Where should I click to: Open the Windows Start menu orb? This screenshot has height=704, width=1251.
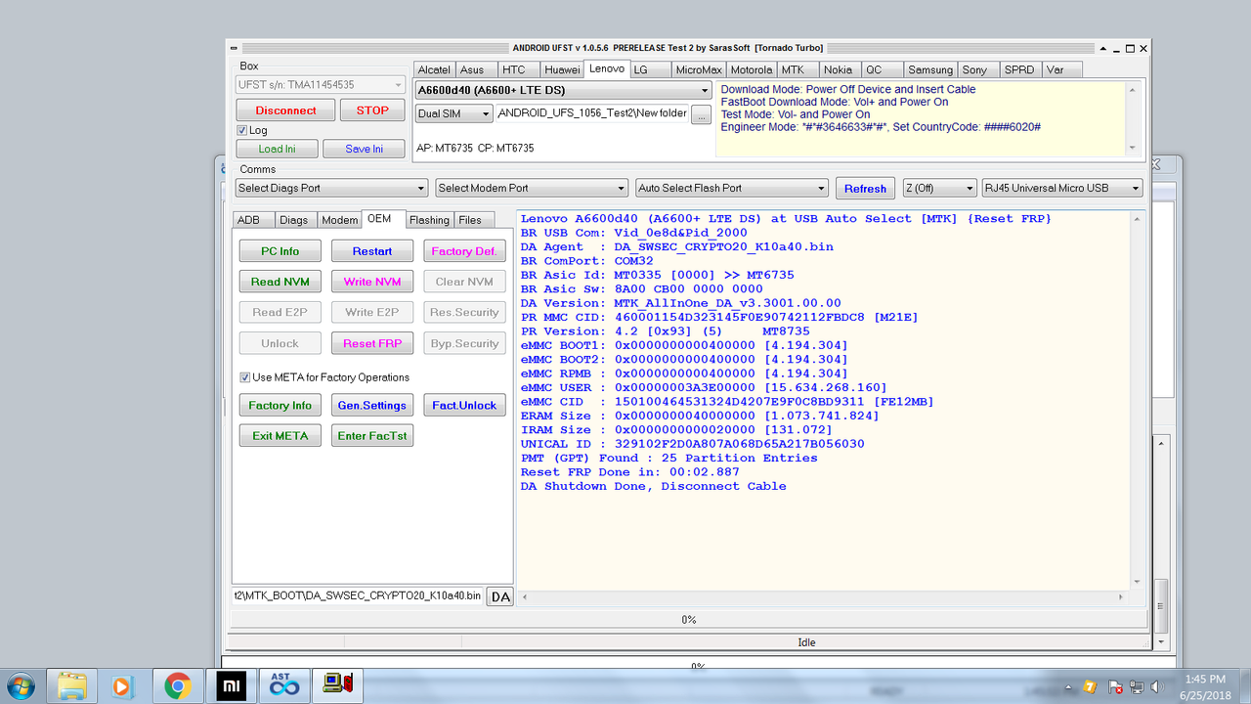[x=21, y=685]
